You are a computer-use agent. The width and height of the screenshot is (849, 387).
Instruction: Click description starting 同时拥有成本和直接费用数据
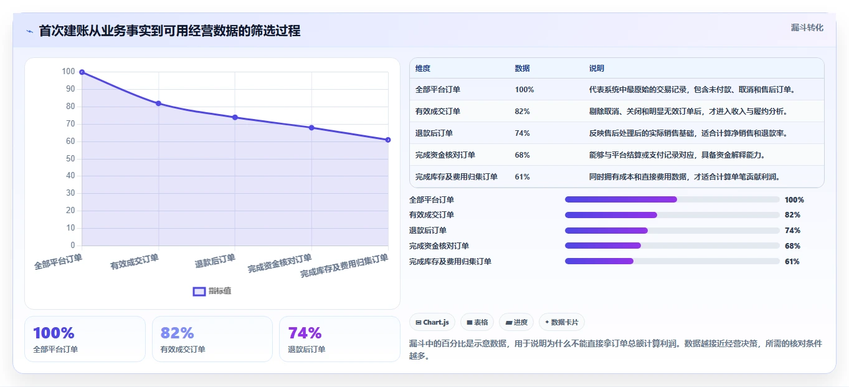pyautogui.click(x=685, y=177)
